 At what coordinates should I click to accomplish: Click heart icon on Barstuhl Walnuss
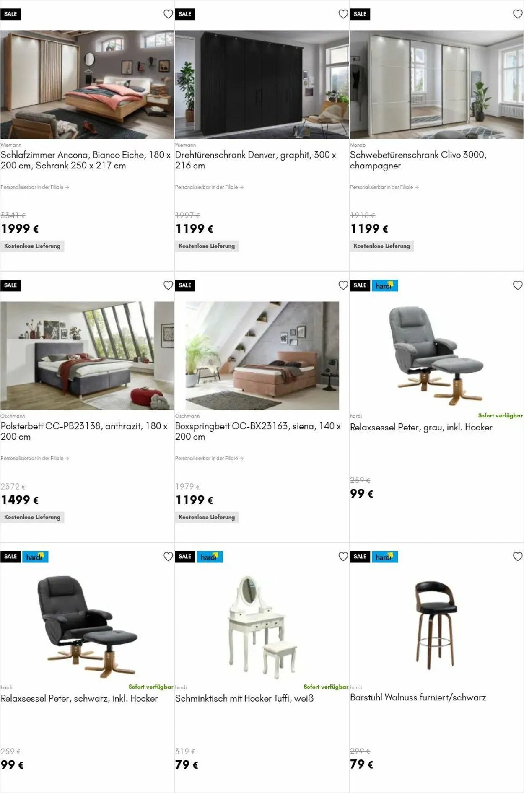click(518, 557)
